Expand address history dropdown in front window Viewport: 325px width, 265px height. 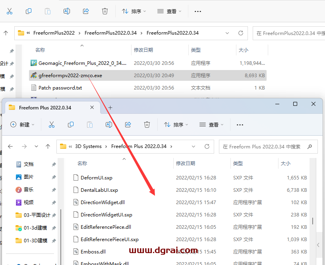click(193, 146)
